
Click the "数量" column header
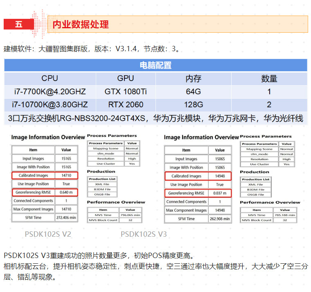pos(269,79)
